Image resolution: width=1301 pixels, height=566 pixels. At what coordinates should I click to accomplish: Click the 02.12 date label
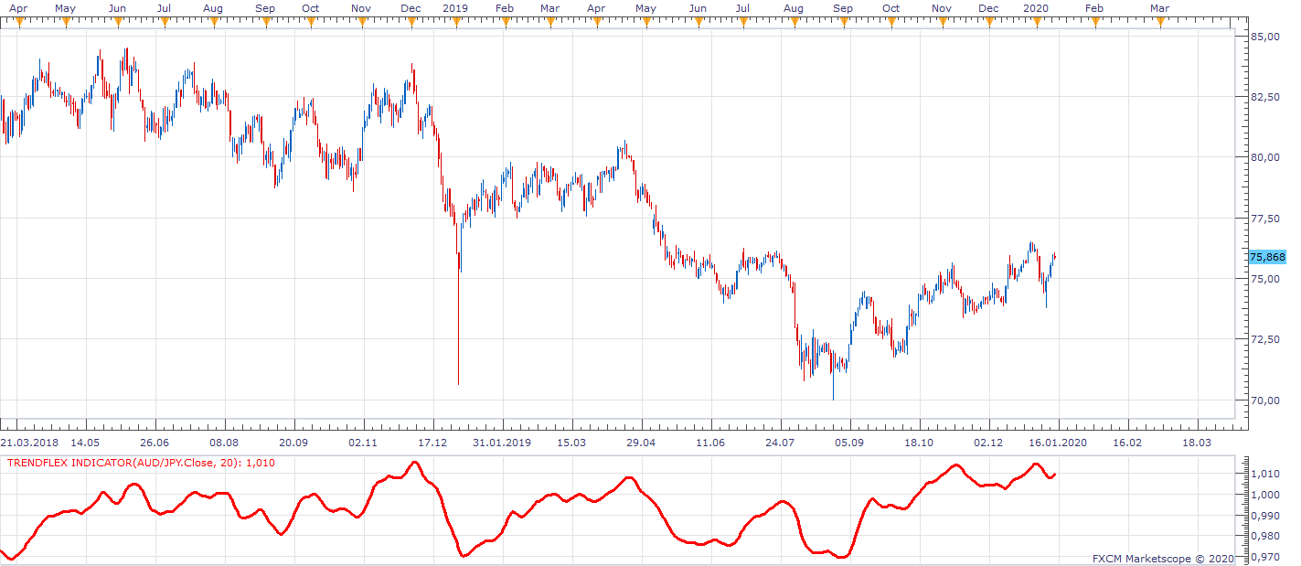tap(988, 443)
